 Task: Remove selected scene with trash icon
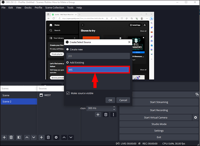(11, 137)
